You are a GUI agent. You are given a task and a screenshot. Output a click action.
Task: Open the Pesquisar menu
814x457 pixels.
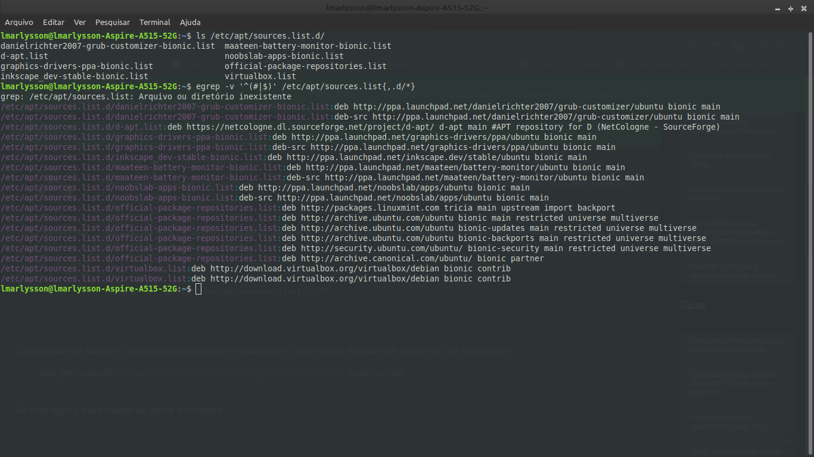[113, 22]
